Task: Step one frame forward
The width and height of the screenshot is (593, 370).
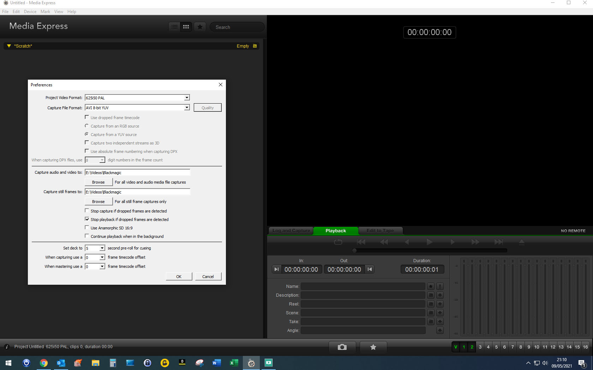Action: tap(453, 242)
